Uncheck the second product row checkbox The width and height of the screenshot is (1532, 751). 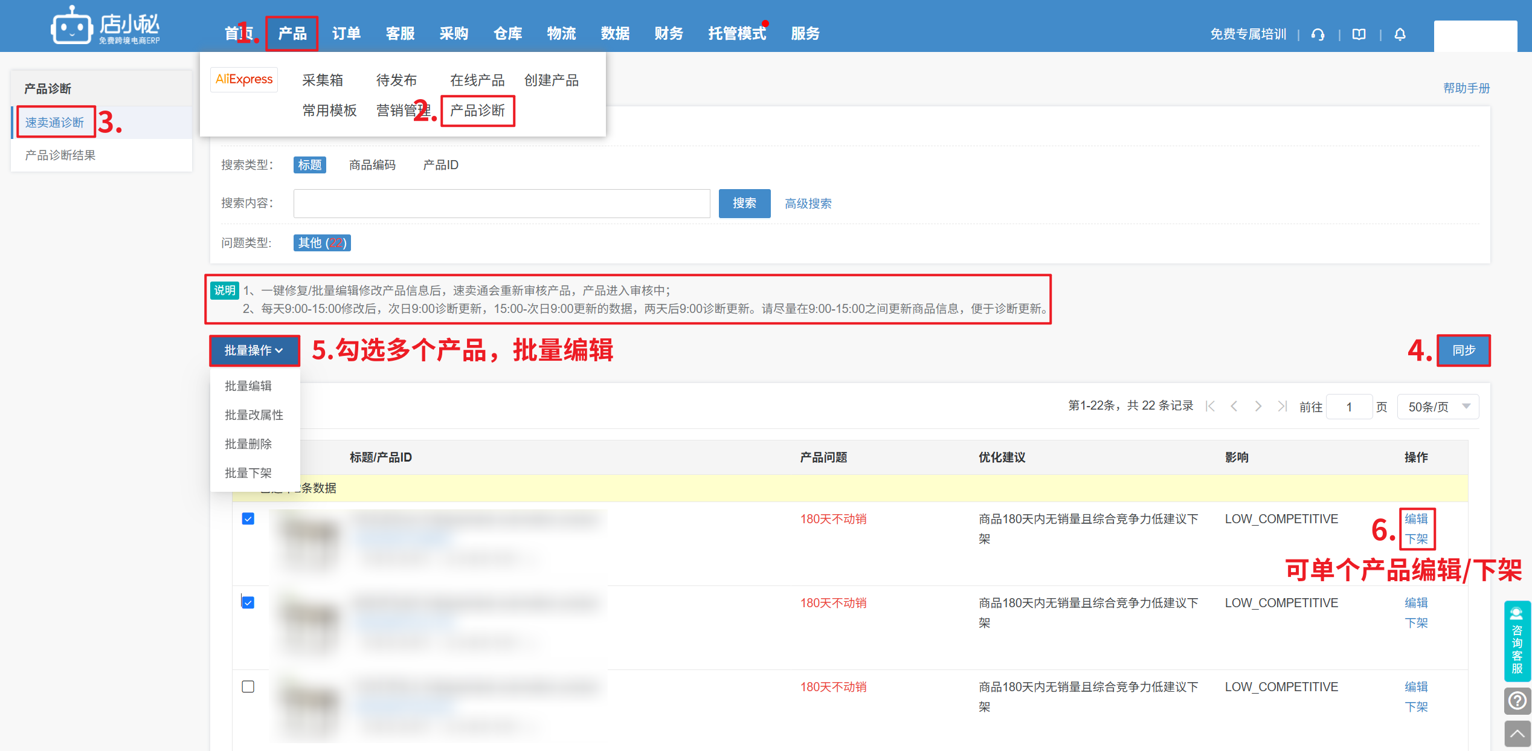(x=248, y=603)
